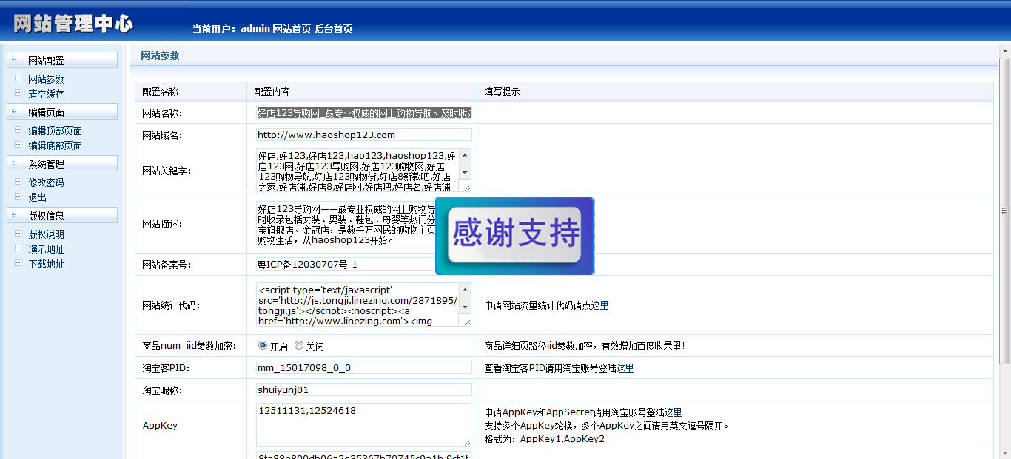Screen dimensions: 1011x459
Task: Click into the 网站统计代码 textarea
Action: click(357, 305)
